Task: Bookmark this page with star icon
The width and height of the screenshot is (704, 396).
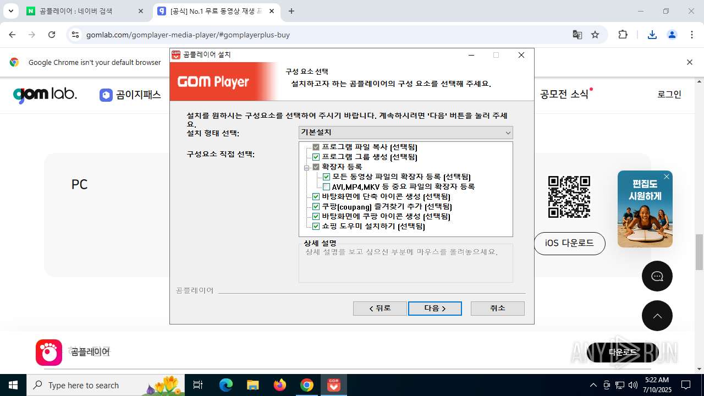Action: click(x=595, y=35)
